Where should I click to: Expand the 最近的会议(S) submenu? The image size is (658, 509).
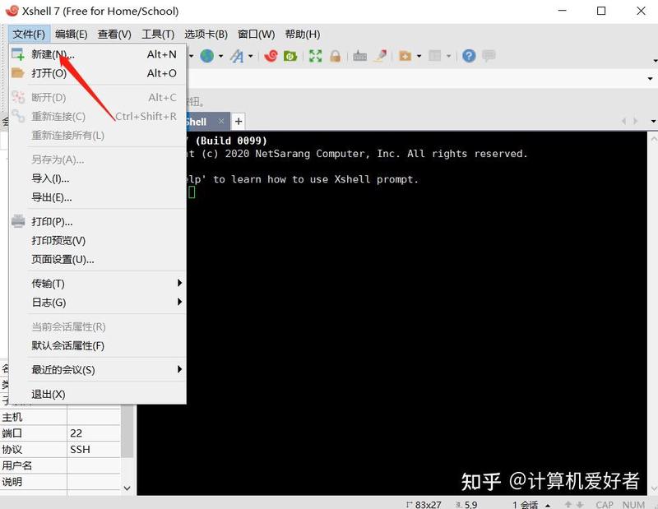coord(97,369)
